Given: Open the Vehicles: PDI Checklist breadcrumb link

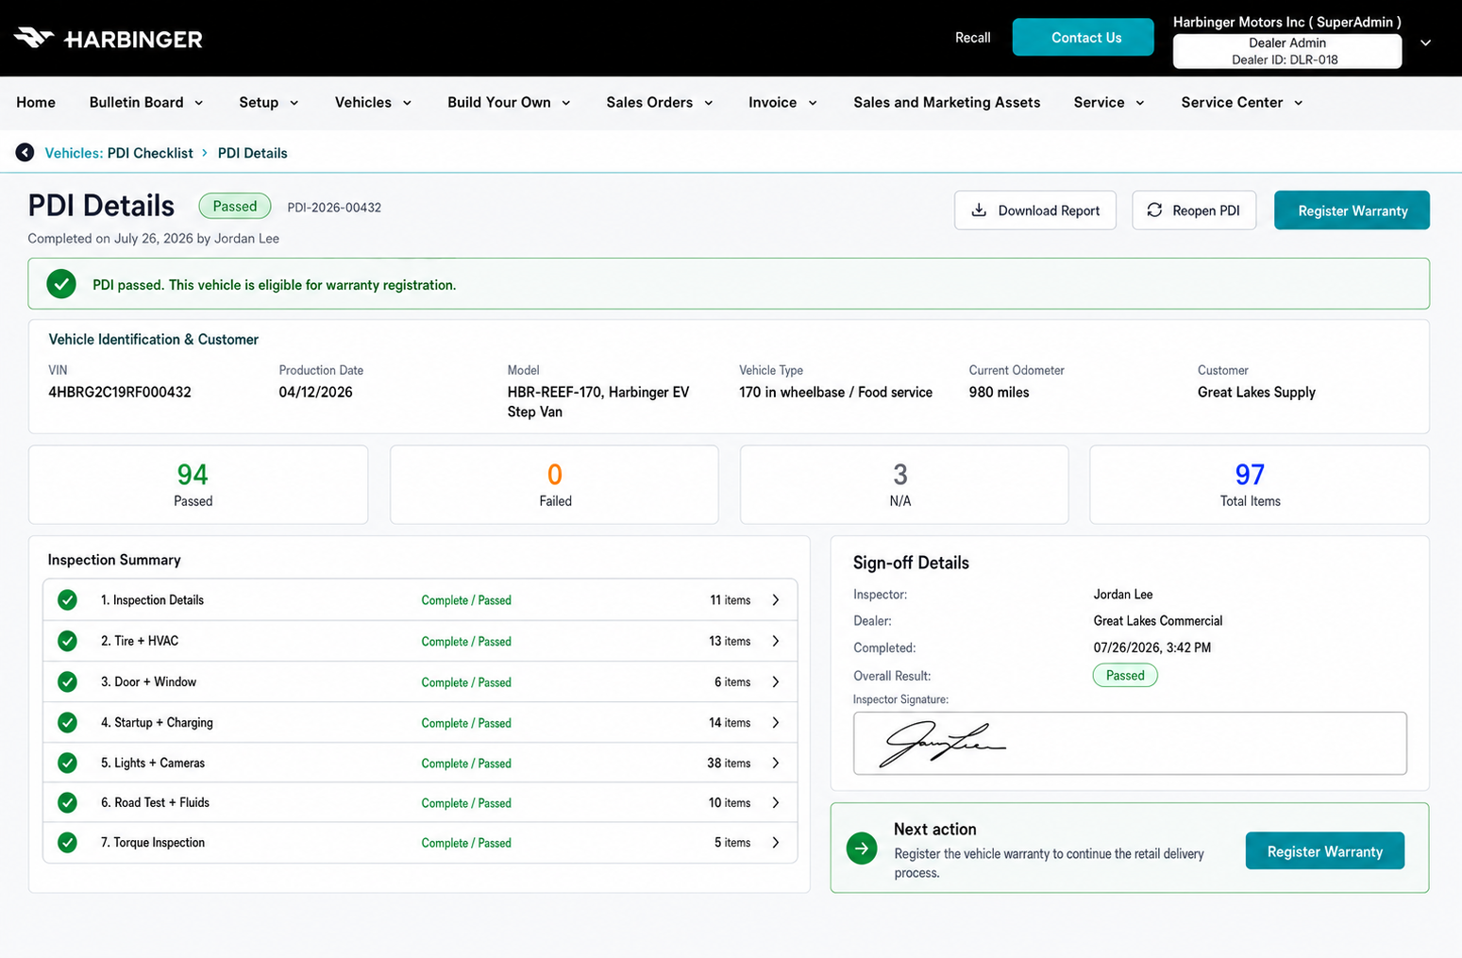Looking at the screenshot, I should tap(119, 153).
